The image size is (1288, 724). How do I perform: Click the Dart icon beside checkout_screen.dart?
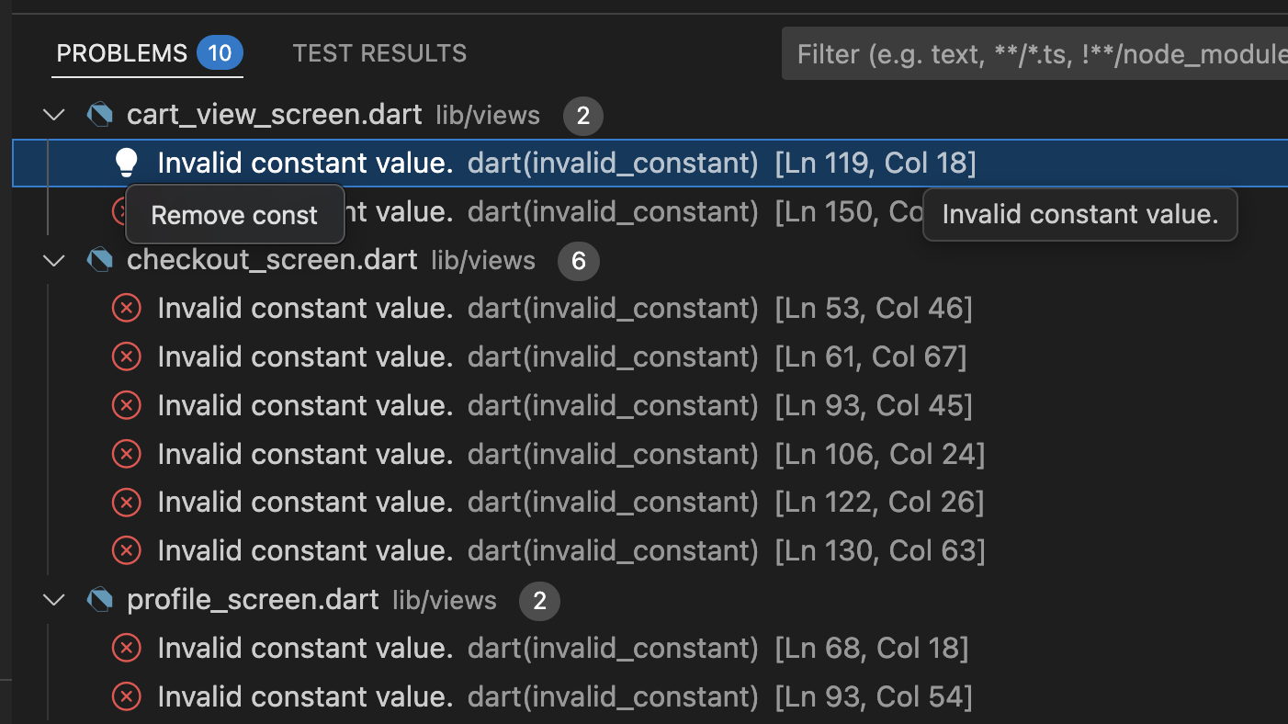[99, 260]
